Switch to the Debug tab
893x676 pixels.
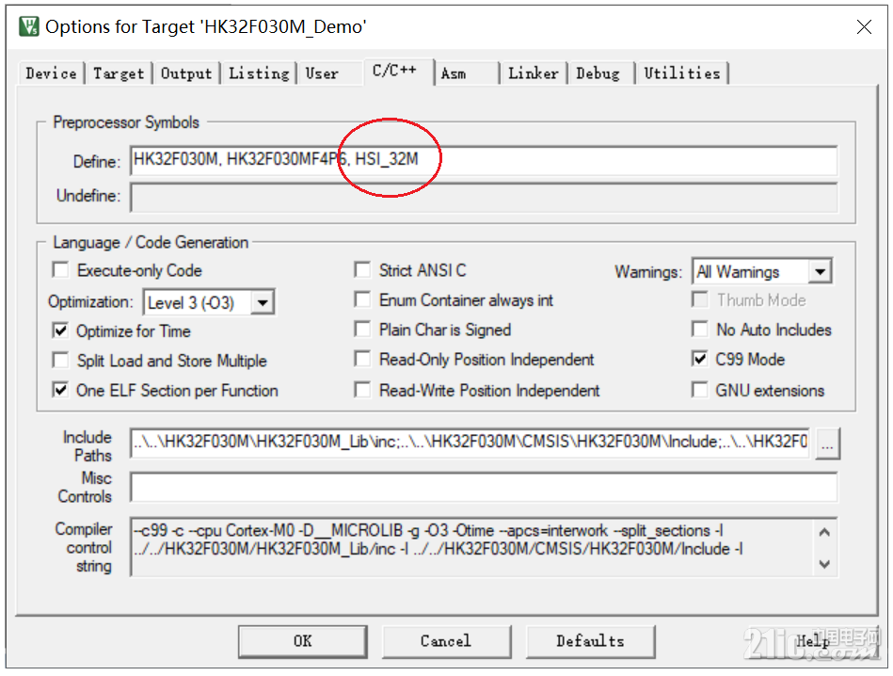point(599,72)
